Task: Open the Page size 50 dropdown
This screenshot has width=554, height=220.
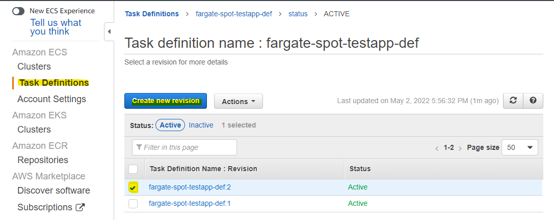Action: click(x=520, y=147)
